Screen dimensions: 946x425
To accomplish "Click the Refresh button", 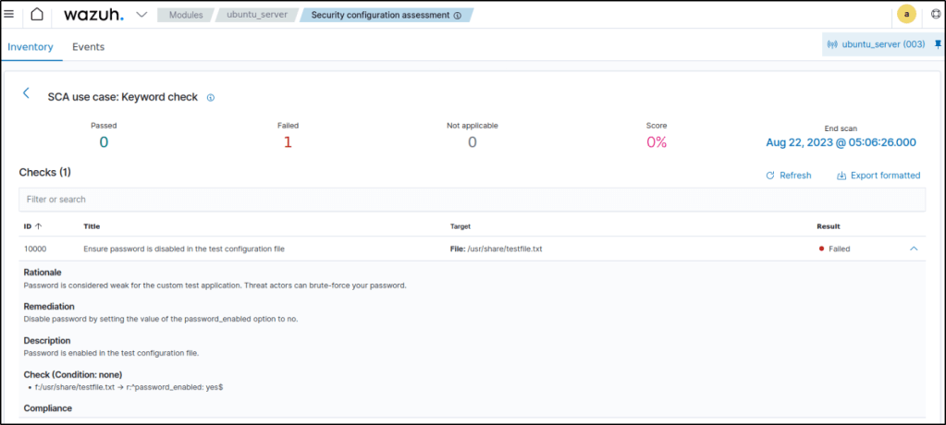I will click(788, 176).
